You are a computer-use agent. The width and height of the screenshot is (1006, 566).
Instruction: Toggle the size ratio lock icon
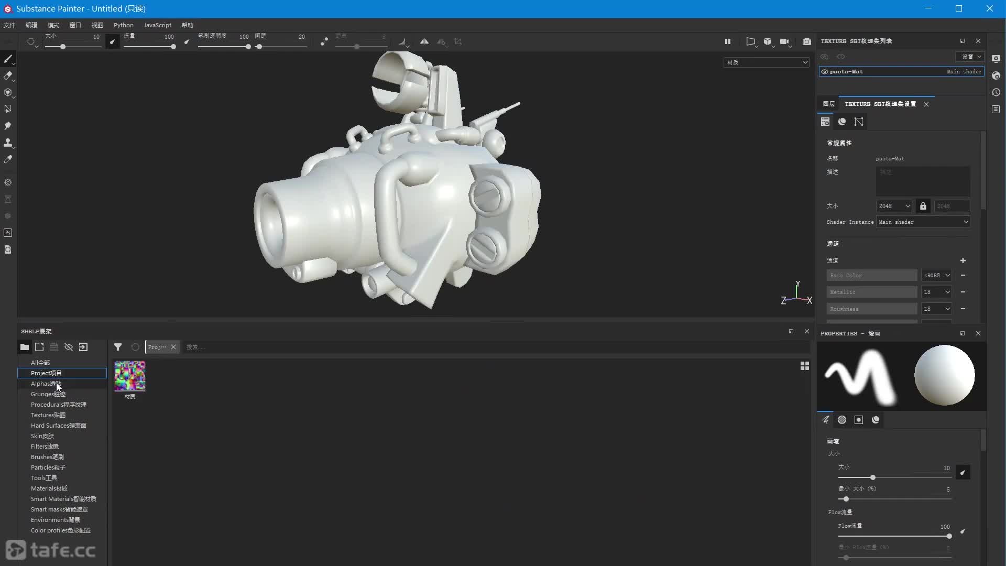point(923,206)
